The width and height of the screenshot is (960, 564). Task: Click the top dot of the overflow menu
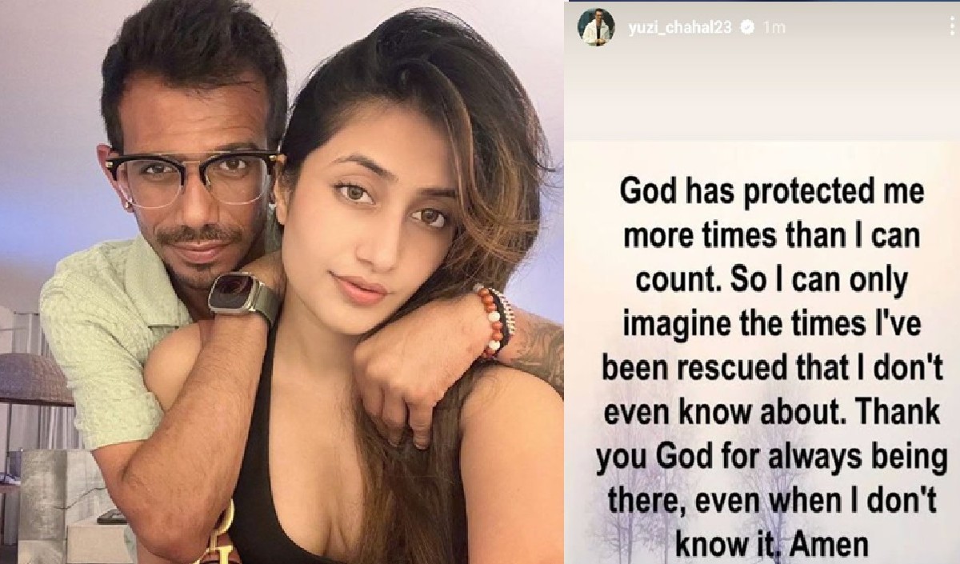tap(952, 18)
